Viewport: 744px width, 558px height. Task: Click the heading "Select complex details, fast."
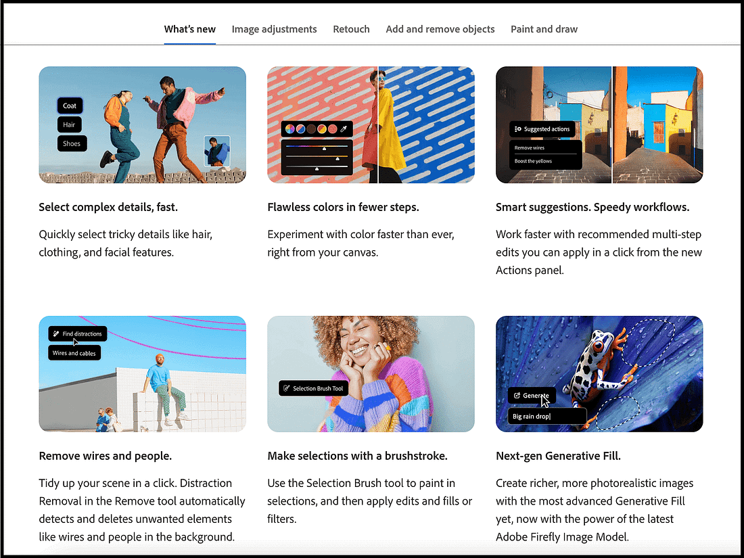click(108, 208)
